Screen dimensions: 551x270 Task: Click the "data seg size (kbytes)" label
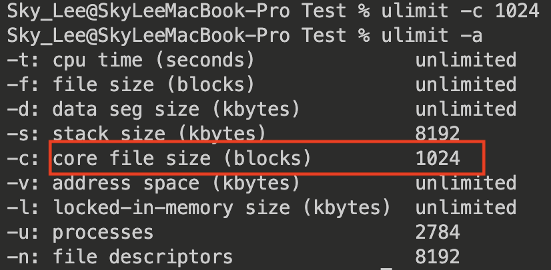pyautogui.click(x=176, y=108)
